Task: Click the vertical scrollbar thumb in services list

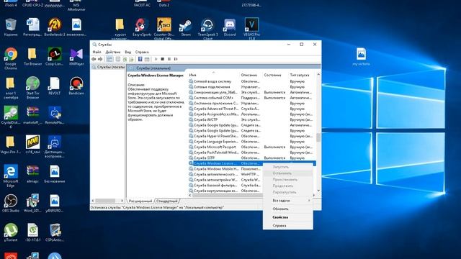Action: pos(318,137)
